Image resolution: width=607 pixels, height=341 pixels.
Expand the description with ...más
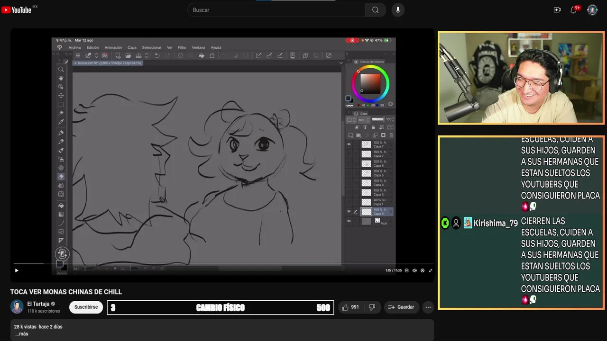pos(22,334)
